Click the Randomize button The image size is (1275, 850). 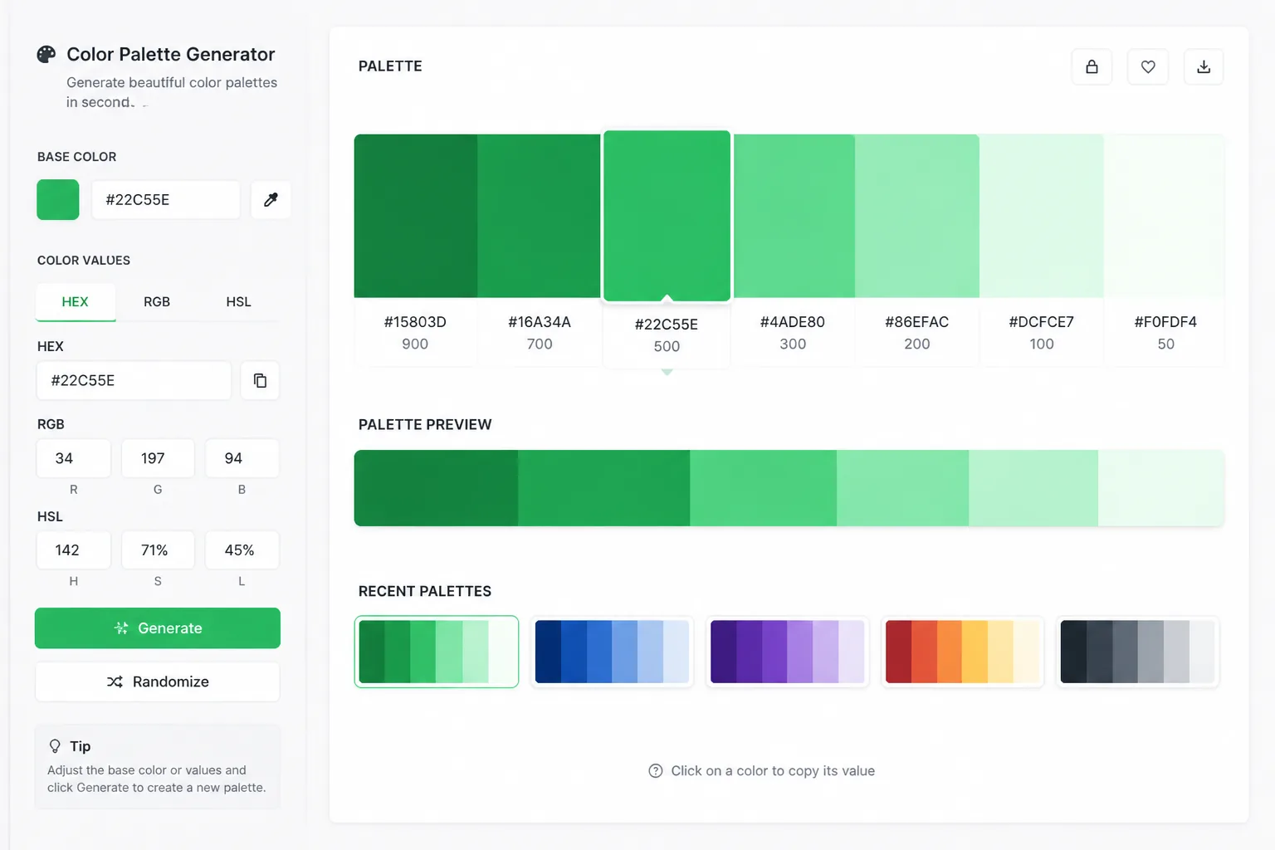pos(158,681)
